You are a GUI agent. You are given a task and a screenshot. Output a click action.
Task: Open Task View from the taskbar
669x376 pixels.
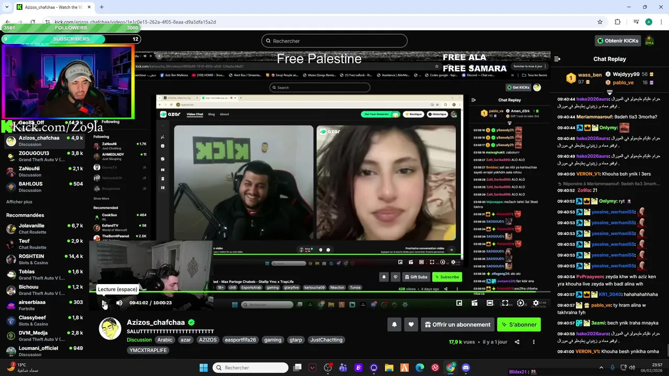(x=297, y=368)
